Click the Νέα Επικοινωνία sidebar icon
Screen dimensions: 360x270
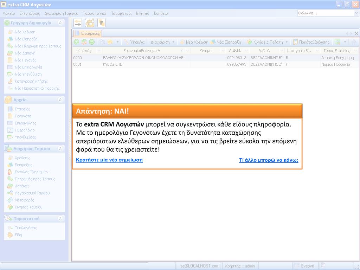point(10,67)
